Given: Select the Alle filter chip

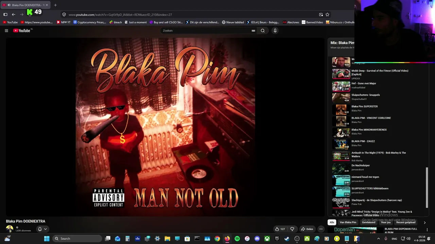Looking at the screenshot, I should click(x=332, y=222).
